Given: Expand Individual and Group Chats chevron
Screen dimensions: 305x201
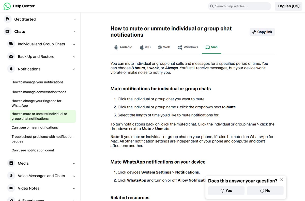Looking at the screenshot, I should pyautogui.click(x=74, y=44).
